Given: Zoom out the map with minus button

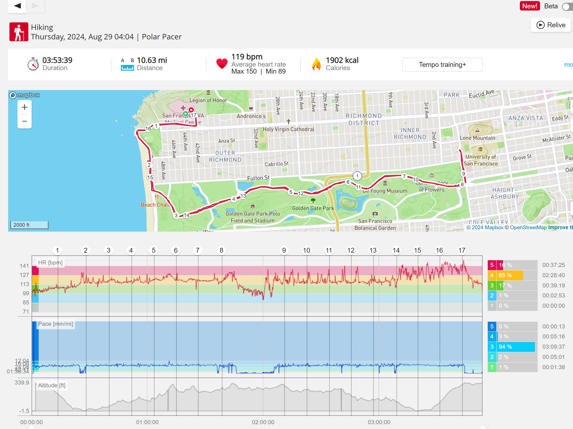Looking at the screenshot, I should [x=25, y=121].
